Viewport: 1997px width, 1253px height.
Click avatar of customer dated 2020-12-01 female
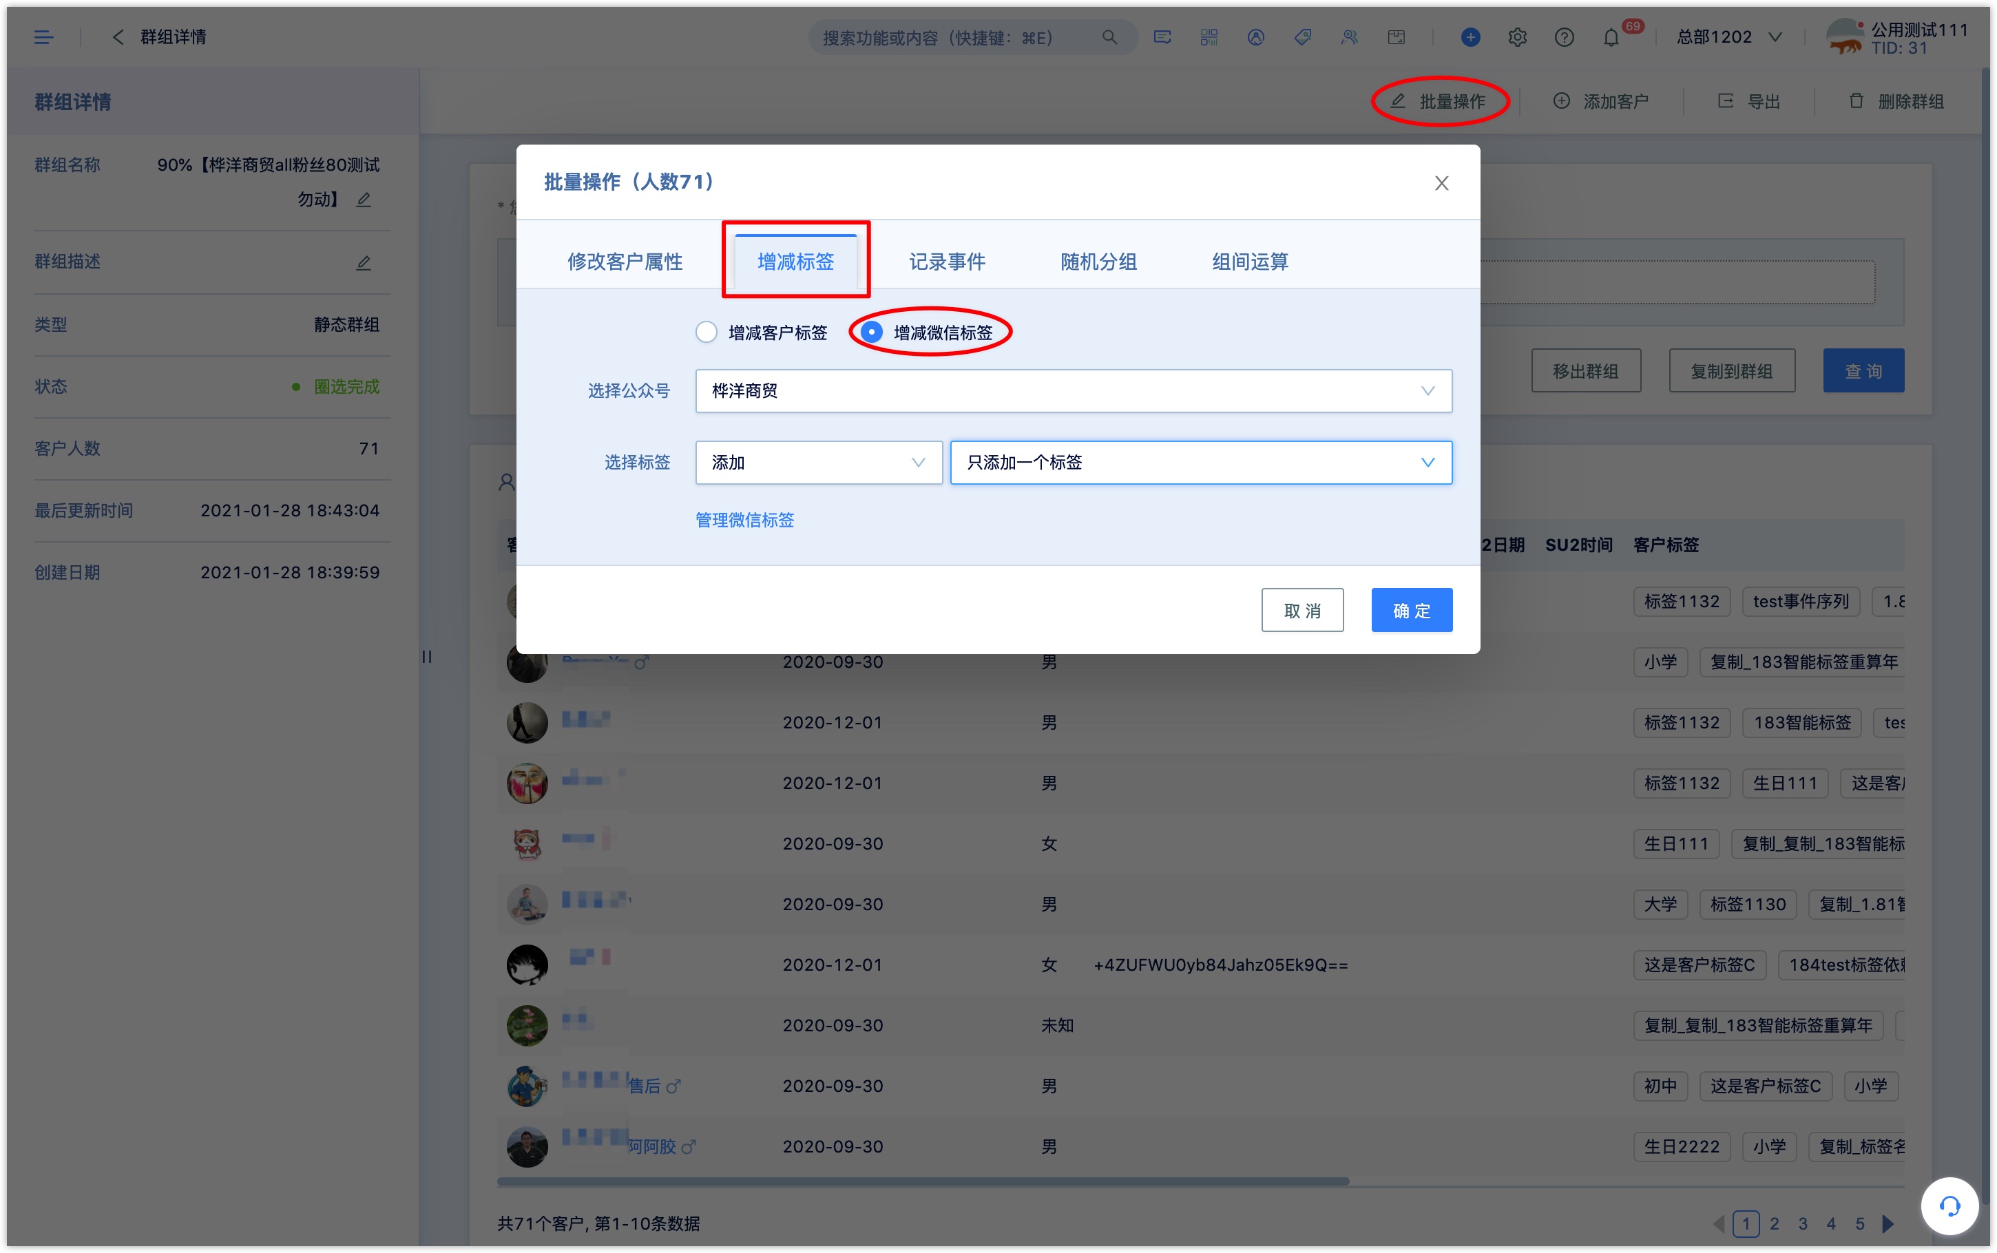pyautogui.click(x=527, y=965)
